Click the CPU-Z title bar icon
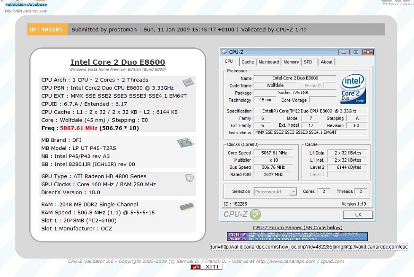Viewport: 414px width, 277px height. click(224, 52)
